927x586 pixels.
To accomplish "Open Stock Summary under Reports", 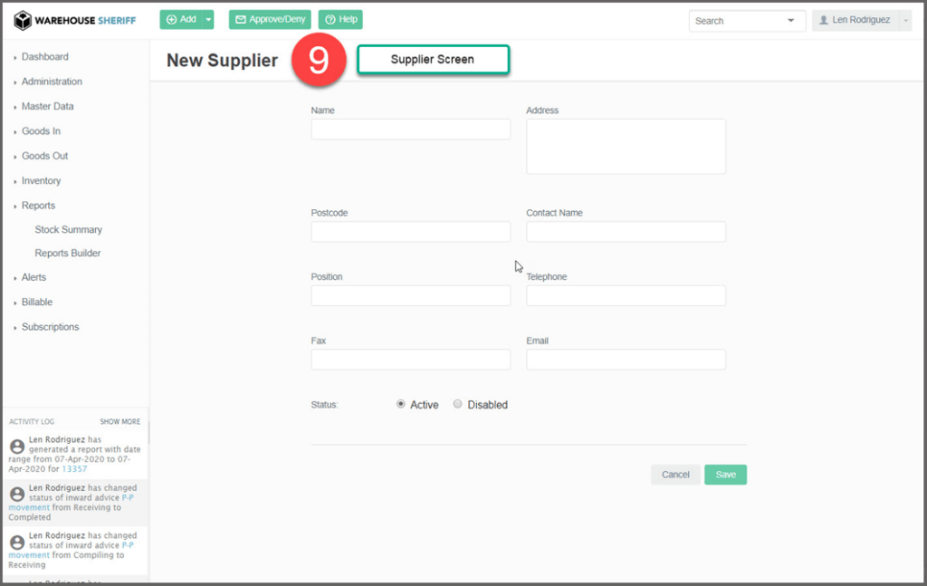I will point(68,230).
